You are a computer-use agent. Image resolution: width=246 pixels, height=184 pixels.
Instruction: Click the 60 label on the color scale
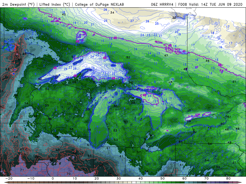[184, 178]
